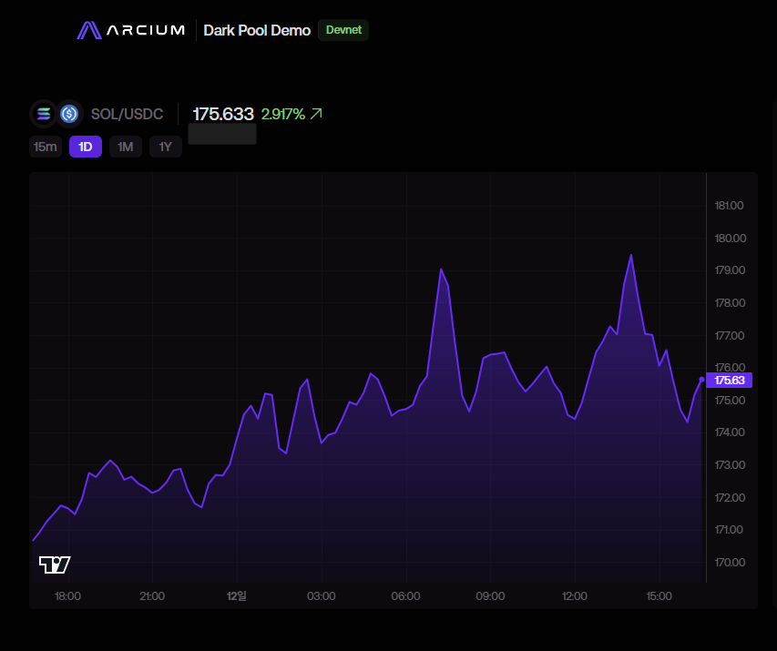
Task: Select the 15m timeframe
Action: click(x=46, y=147)
